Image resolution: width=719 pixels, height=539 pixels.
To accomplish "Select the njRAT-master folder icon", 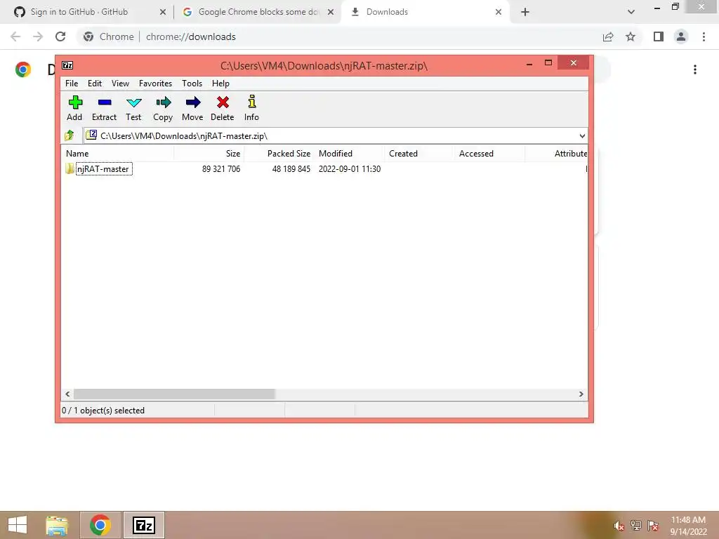I will pyautogui.click(x=70, y=168).
